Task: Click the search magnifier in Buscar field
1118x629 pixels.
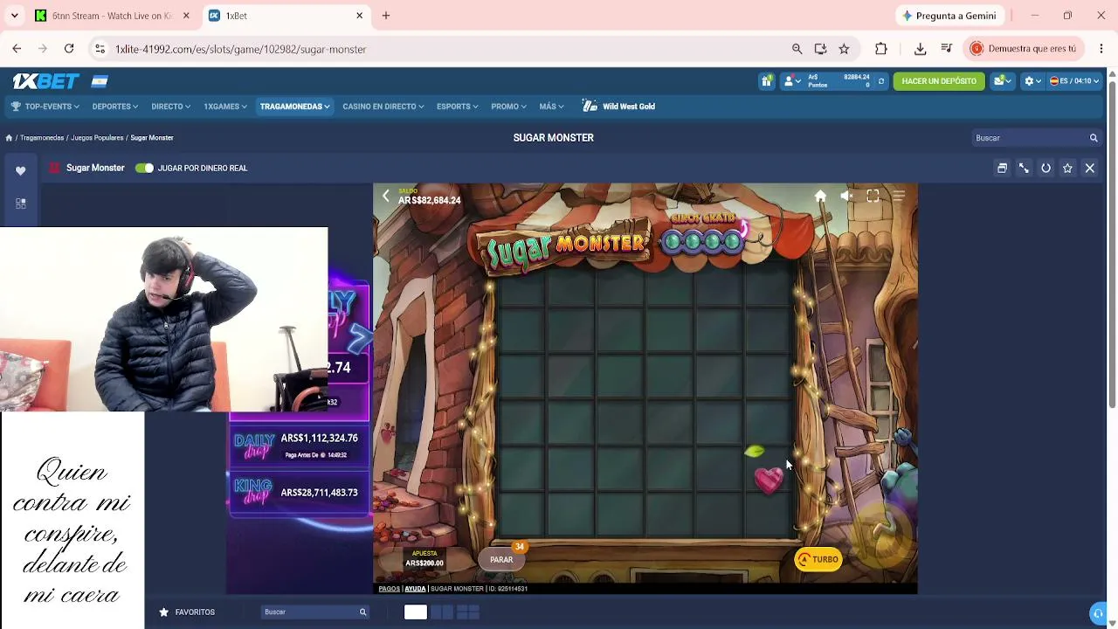Action: pyautogui.click(x=1094, y=138)
